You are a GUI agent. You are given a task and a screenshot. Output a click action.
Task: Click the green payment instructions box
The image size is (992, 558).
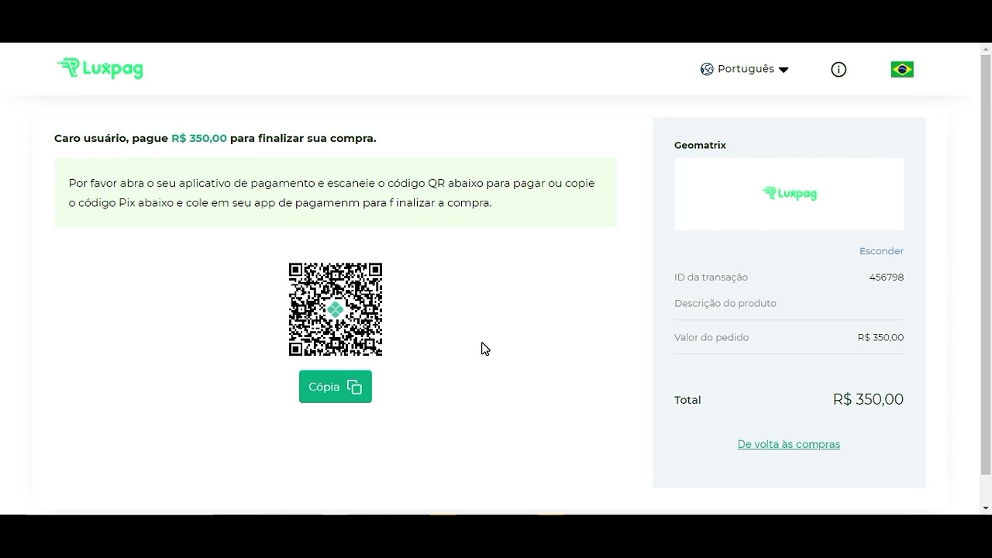336,193
